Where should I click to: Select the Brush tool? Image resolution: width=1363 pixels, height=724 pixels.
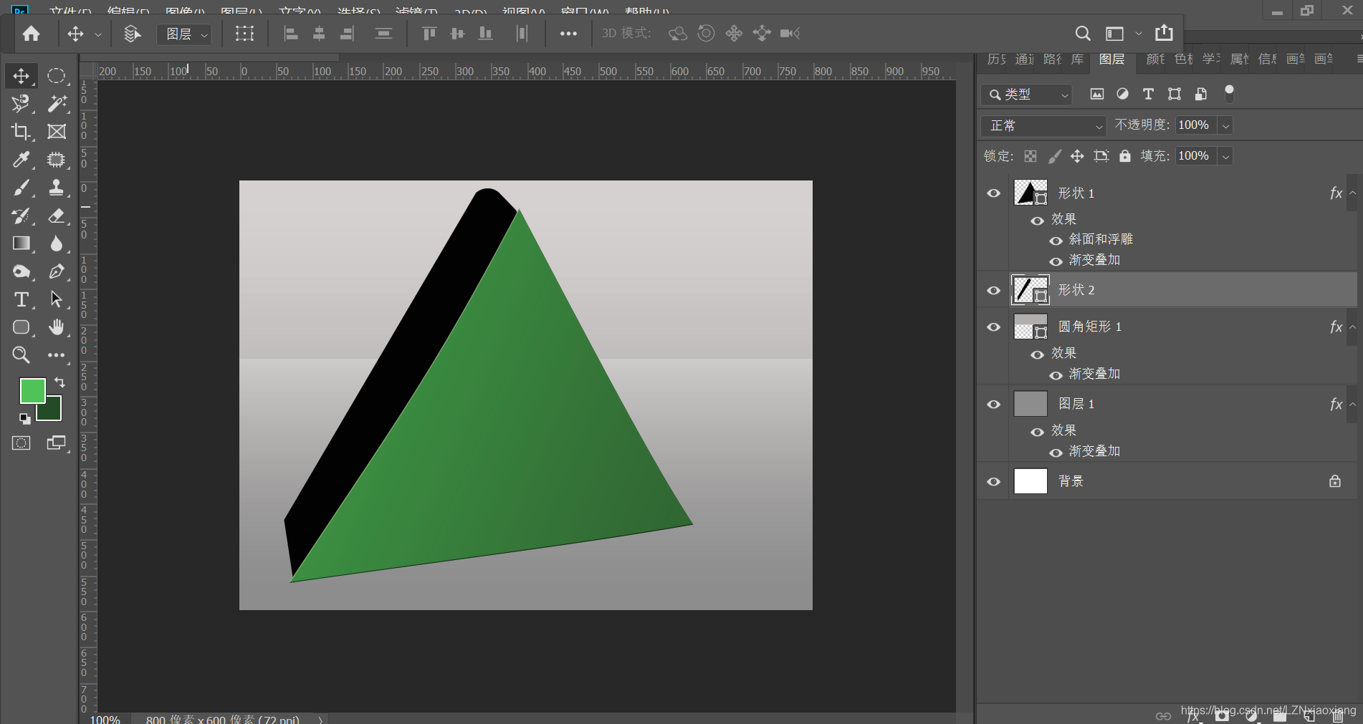pos(21,188)
